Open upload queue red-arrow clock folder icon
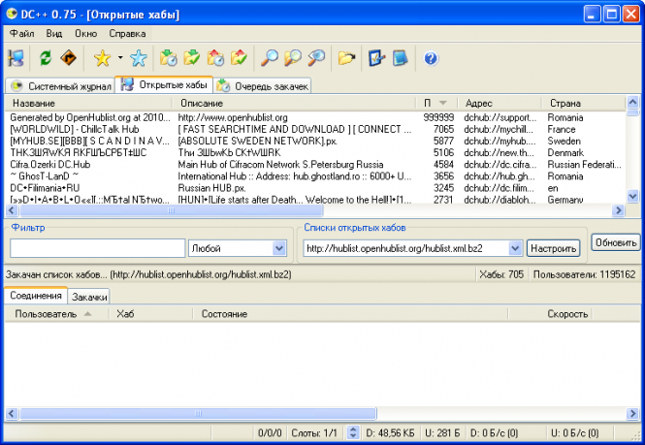 coord(215,58)
